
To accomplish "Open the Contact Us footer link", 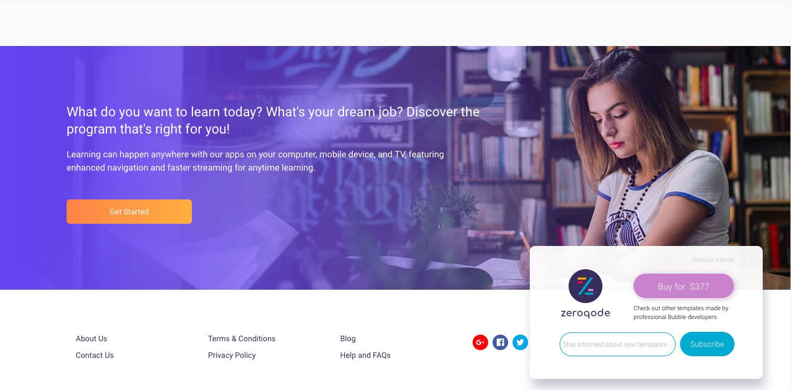I will tap(95, 355).
